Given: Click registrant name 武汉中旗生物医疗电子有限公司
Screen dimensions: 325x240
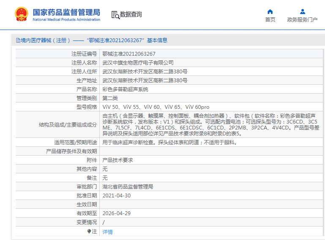Looking at the screenshot, I should 138,62.
